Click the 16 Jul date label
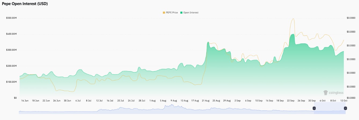This screenshot has width=359, height=120. [110, 101]
